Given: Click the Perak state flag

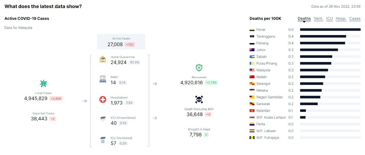Looking at the screenshot, I should (252, 30).
